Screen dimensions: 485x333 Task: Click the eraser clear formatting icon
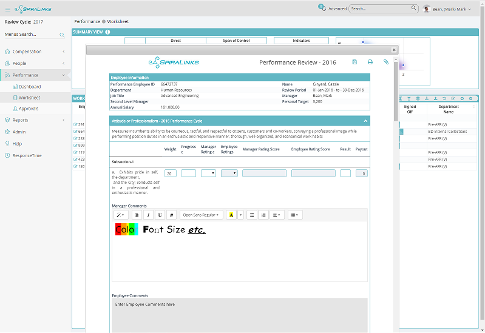pyautogui.click(x=171, y=215)
